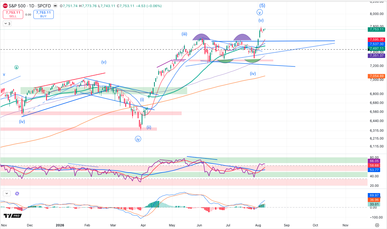The width and height of the screenshot is (387, 229).
Task: Click the orange 7,054.89 moving average label
Action: [377, 76]
